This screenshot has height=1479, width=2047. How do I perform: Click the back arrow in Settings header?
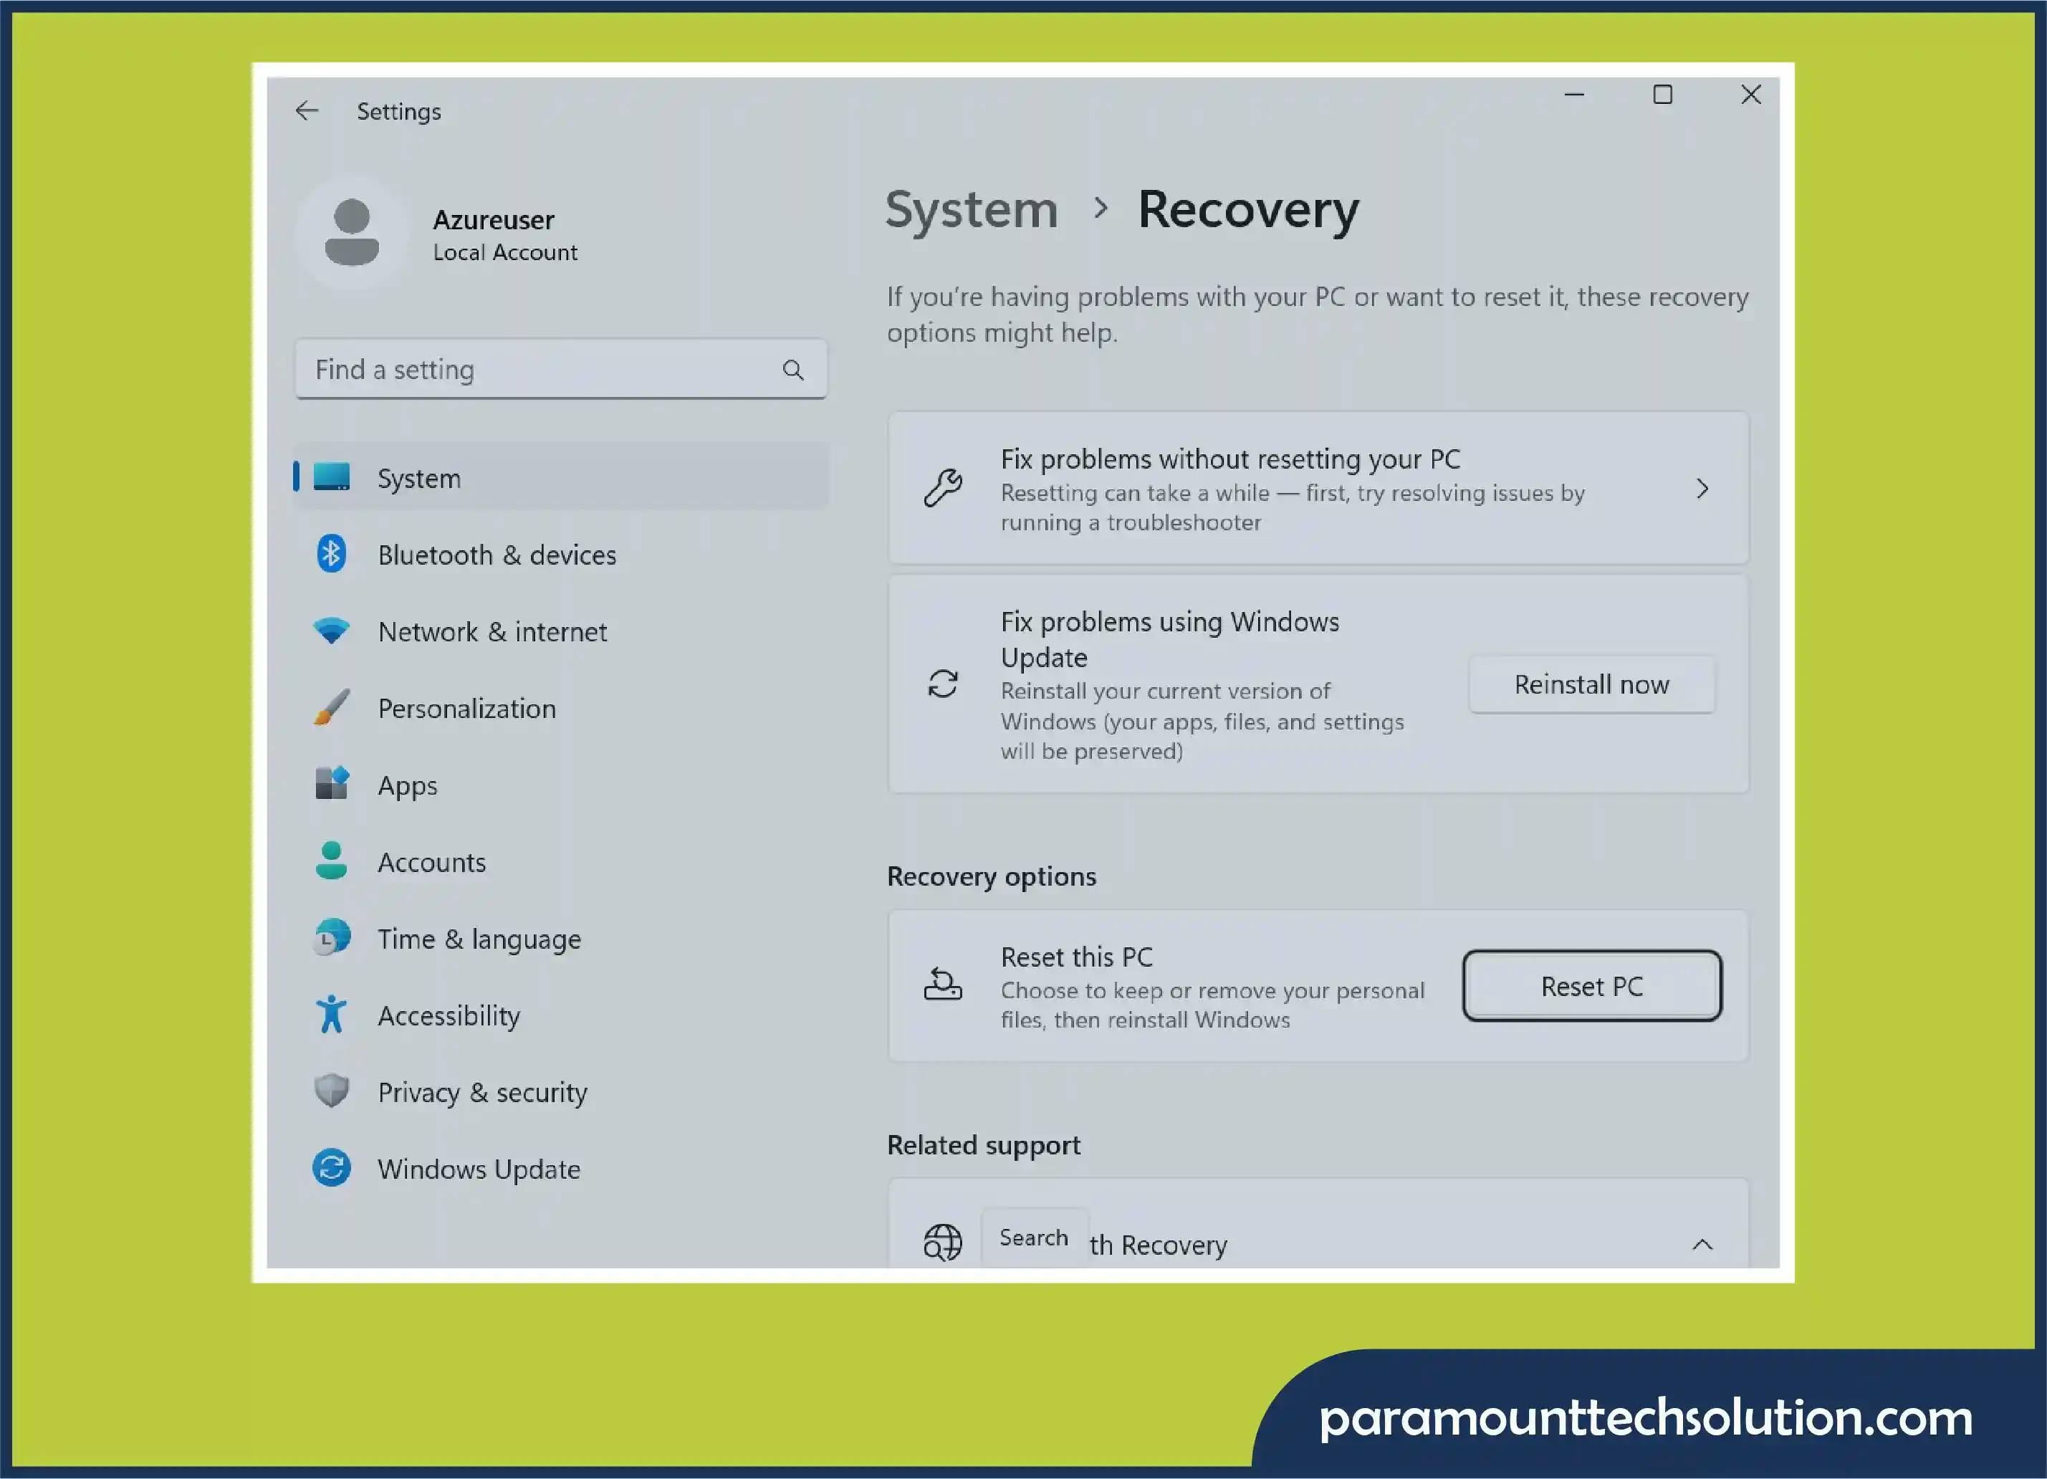(307, 110)
